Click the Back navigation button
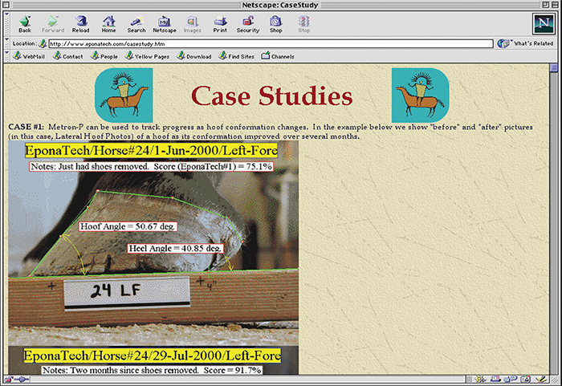 coord(25,22)
